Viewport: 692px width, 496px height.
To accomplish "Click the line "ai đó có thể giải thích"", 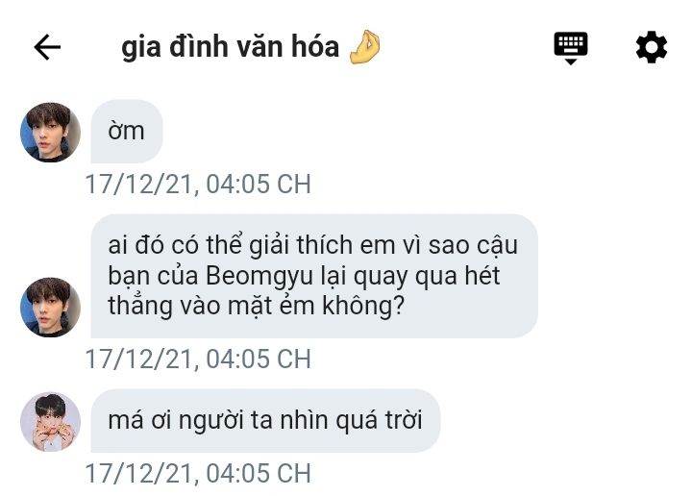I will pos(232,245).
